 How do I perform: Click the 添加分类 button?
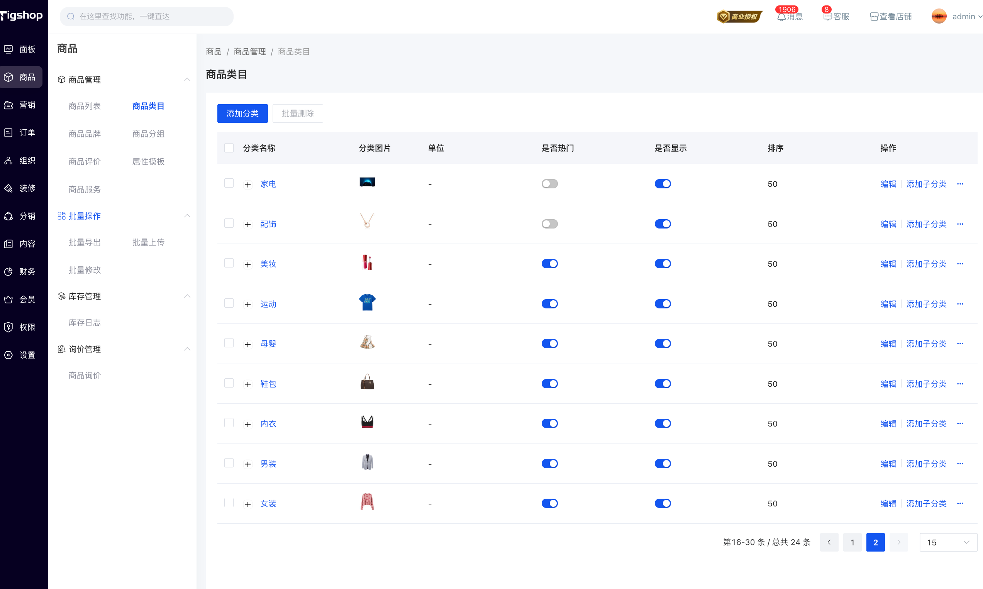click(242, 113)
